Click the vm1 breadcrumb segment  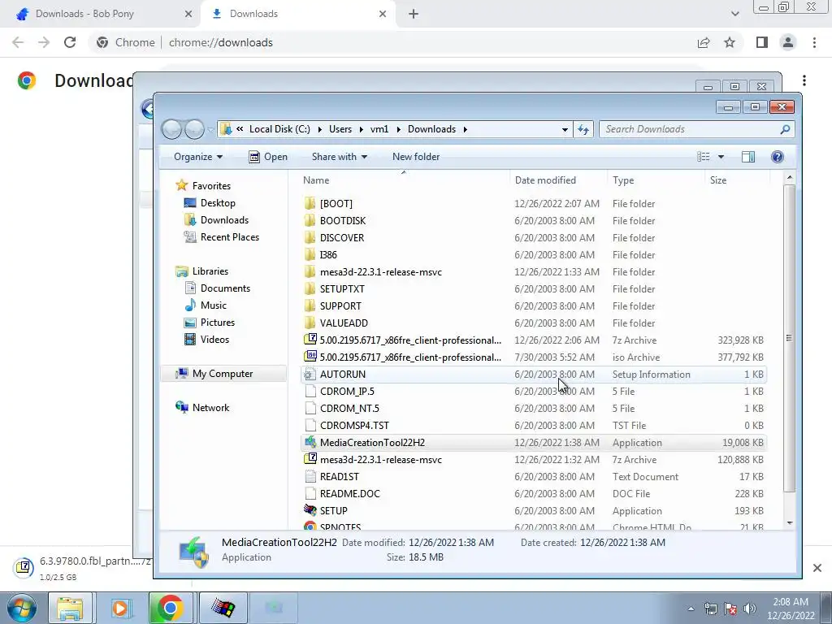pyautogui.click(x=379, y=129)
